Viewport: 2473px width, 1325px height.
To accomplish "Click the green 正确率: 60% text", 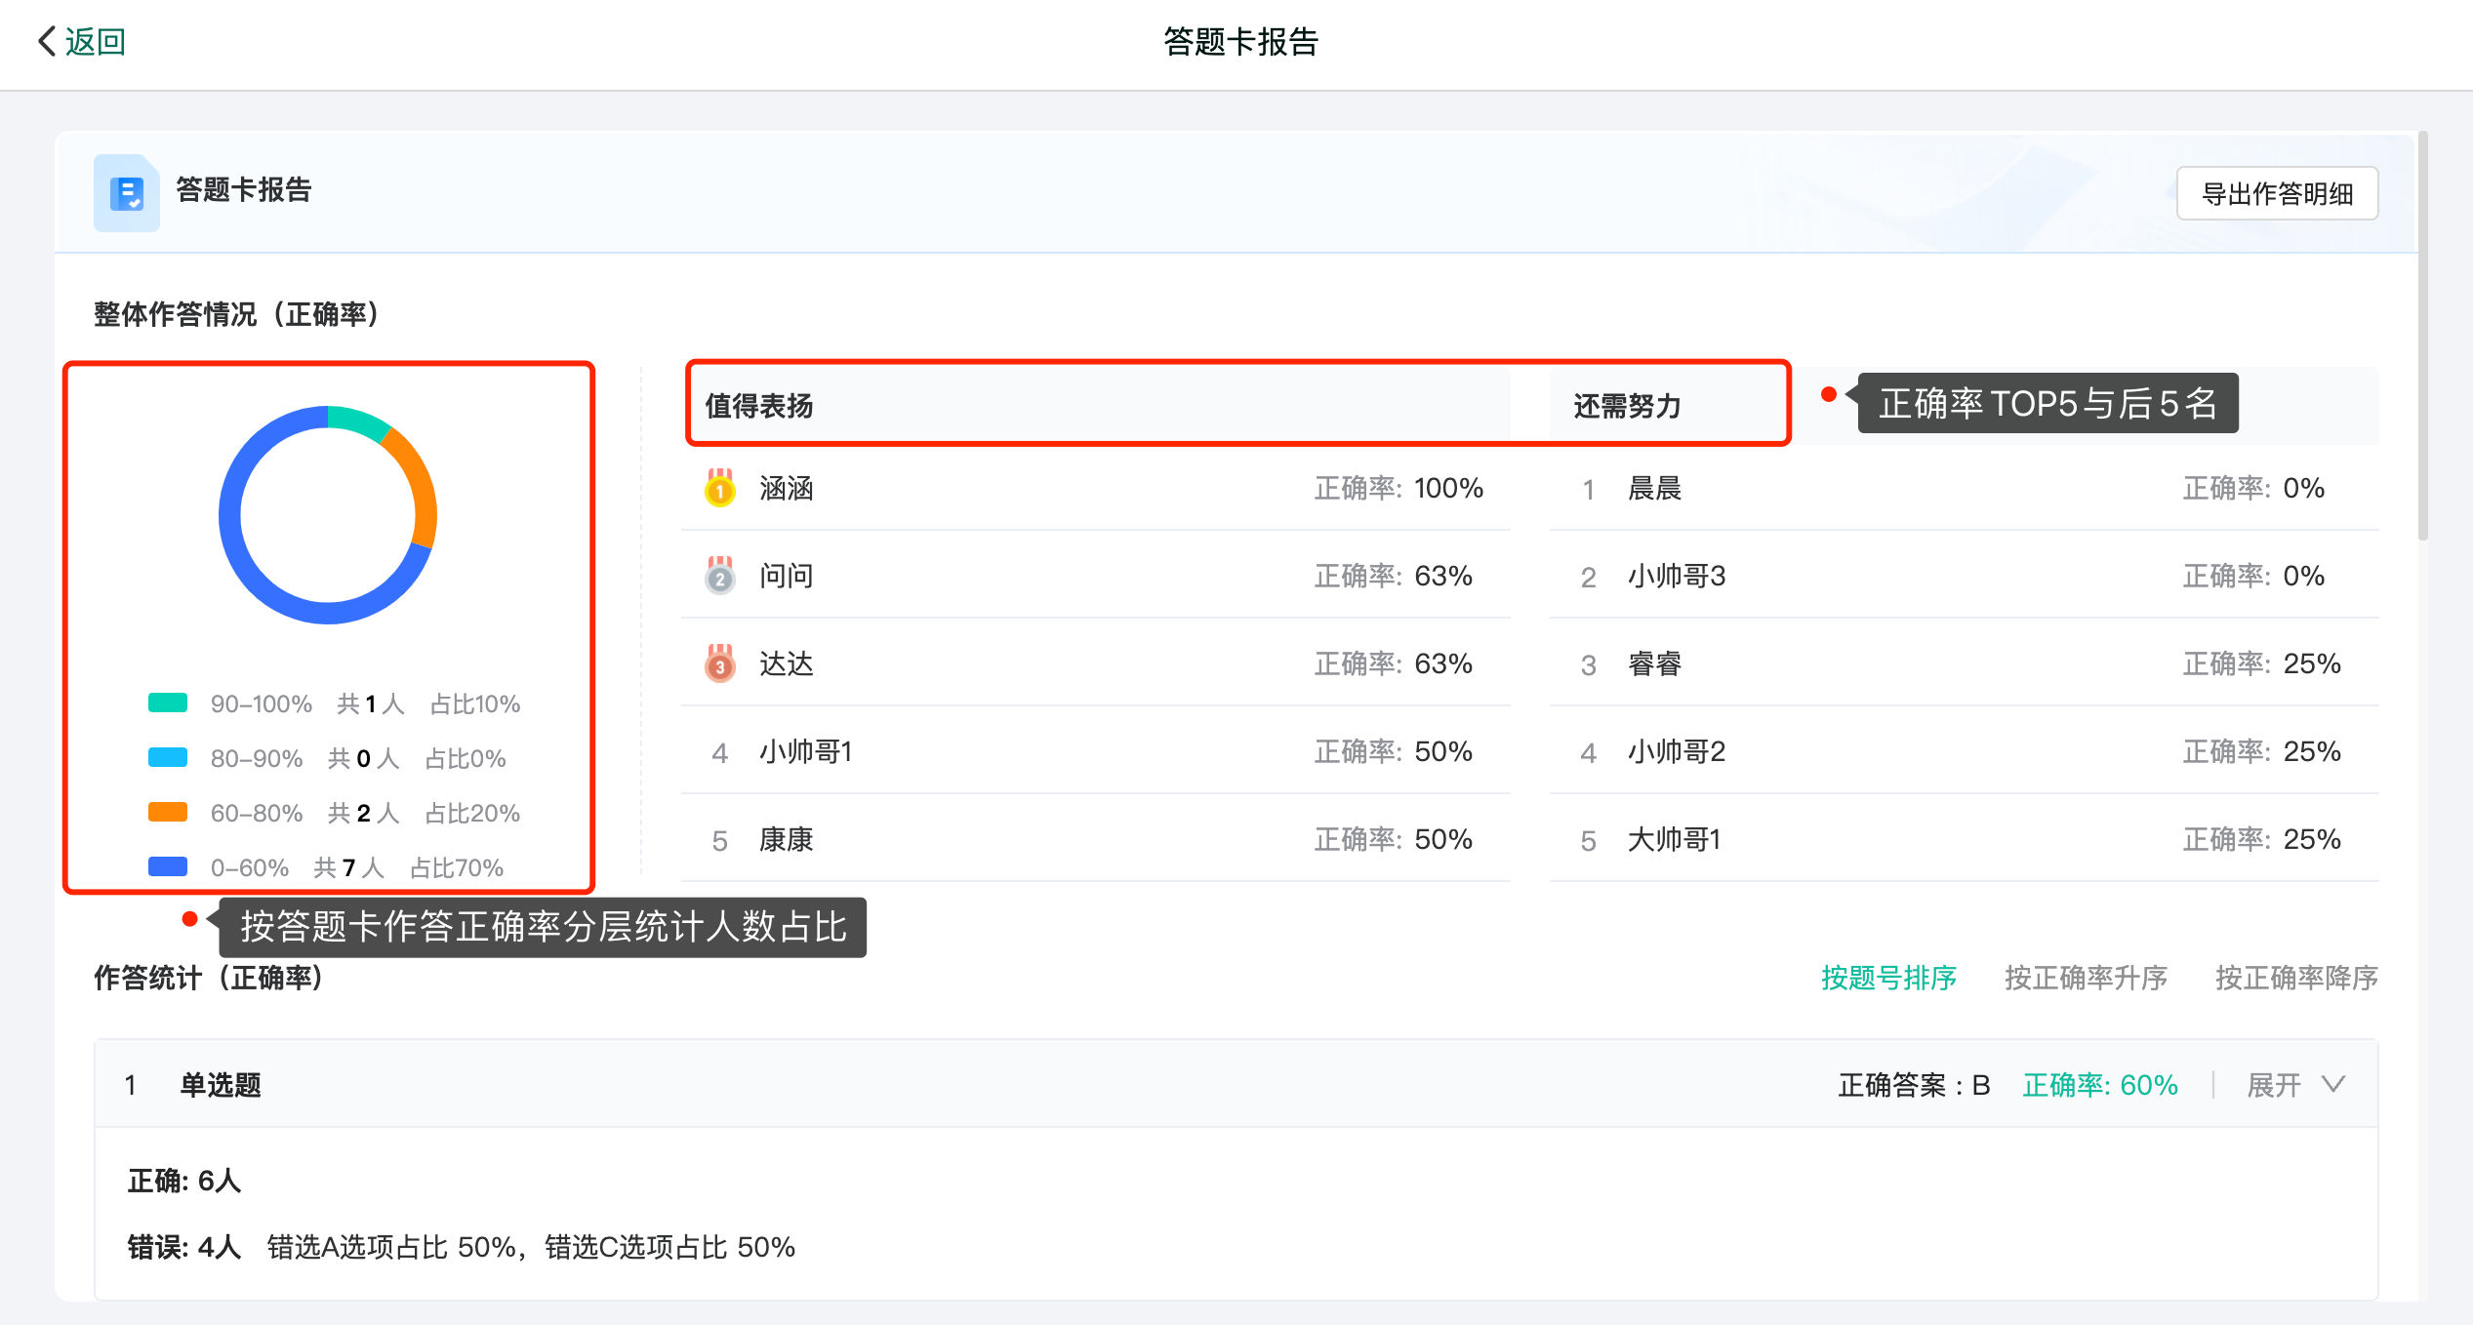I will click(x=2100, y=1085).
